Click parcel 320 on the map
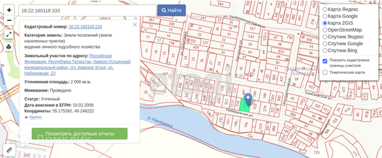Screen dimensions: 382x158 point(317,106)
